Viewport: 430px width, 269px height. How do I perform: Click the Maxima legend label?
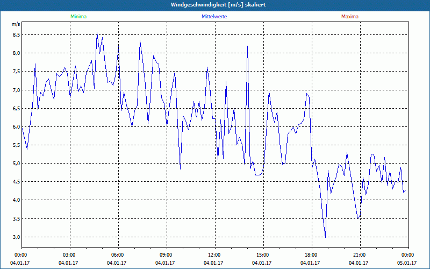coord(350,17)
